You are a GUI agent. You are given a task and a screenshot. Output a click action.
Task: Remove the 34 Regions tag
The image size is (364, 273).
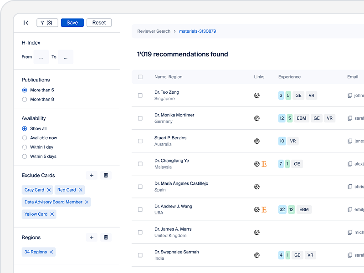tap(51, 252)
